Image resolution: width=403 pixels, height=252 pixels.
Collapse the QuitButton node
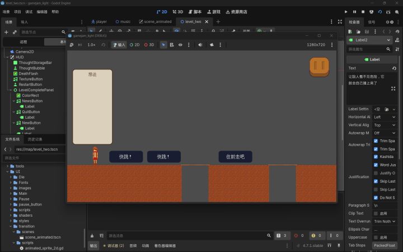[x=14, y=112]
